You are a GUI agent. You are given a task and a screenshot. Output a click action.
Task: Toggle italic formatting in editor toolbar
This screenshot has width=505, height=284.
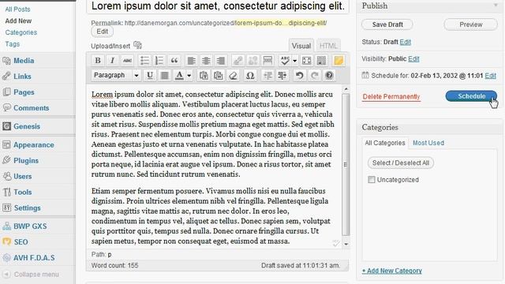click(112, 60)
